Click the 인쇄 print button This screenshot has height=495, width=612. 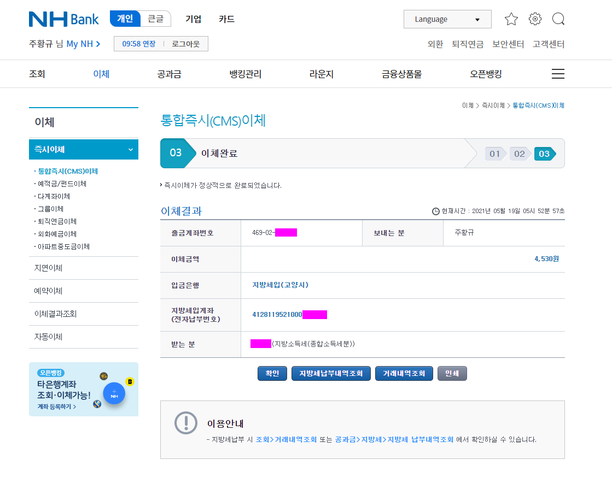pyautogui.click(x=452, y=373)
